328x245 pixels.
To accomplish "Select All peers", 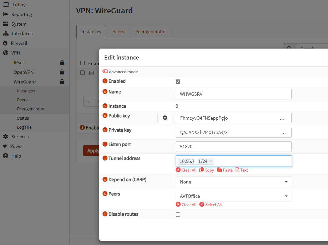I will click(x=211, y=204).
